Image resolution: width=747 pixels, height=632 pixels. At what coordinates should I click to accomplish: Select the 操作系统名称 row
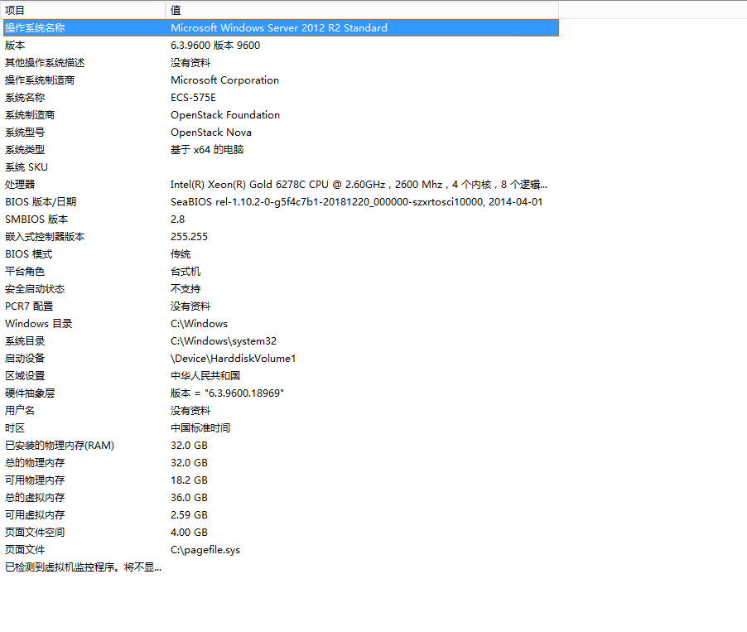[281, 27]
